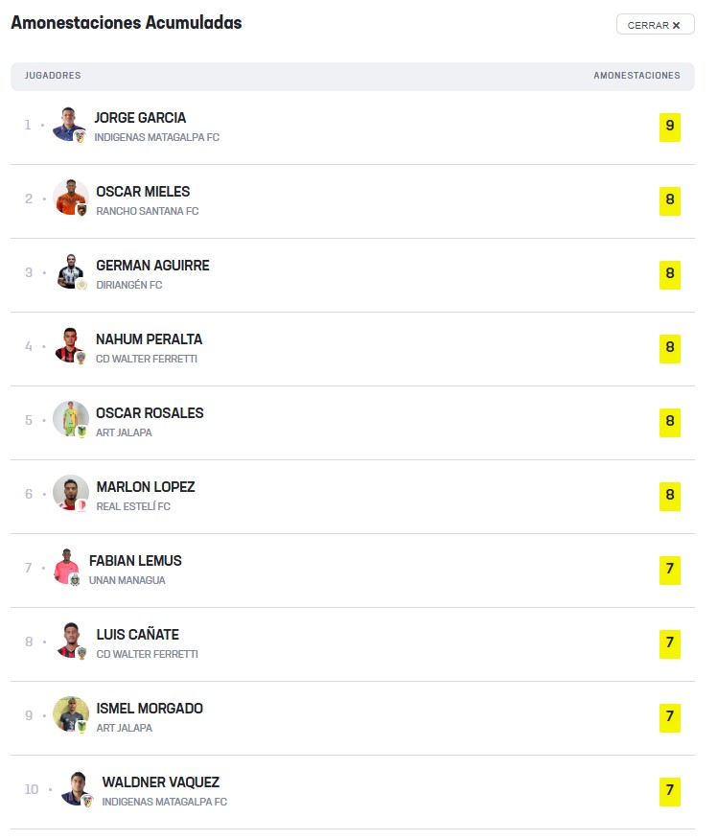Select Marlon Lopez's avatar
This screenshot has height=840, width=717.
[x=71, y=494]
